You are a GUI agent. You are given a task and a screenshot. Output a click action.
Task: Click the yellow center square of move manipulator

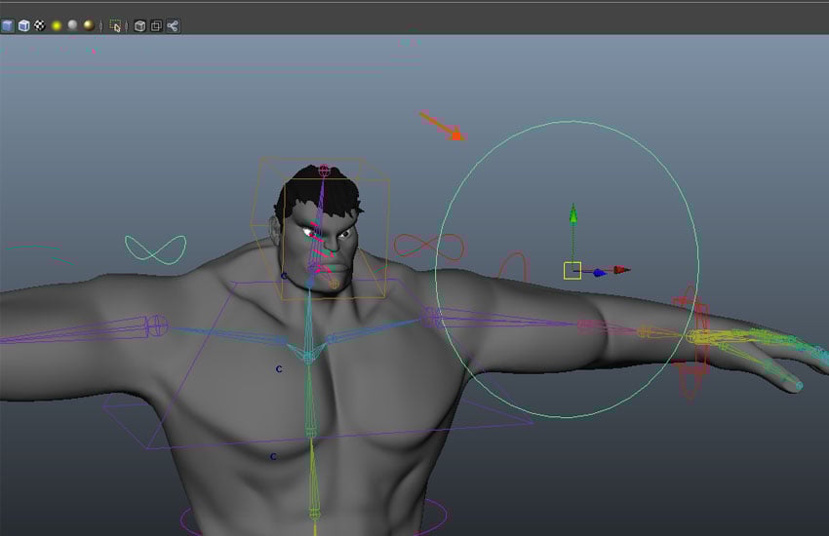point(572,271)
